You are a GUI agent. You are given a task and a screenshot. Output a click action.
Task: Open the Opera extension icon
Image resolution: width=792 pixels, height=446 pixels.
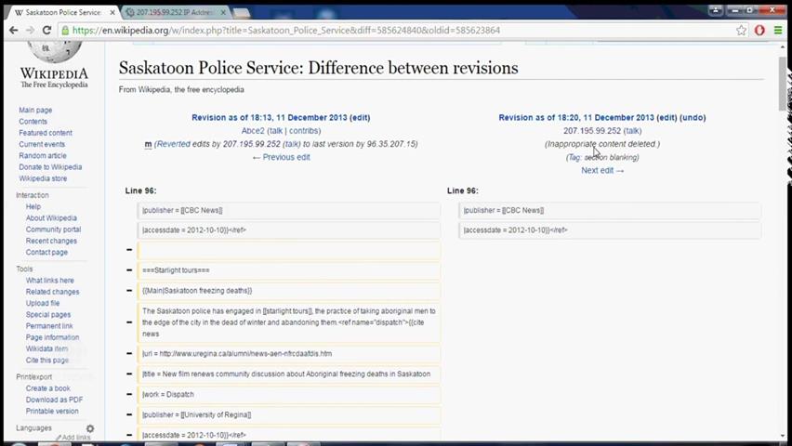click(x=759, y=31)
